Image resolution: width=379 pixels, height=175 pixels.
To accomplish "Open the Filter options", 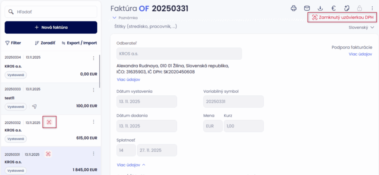I will coord(13,43).
